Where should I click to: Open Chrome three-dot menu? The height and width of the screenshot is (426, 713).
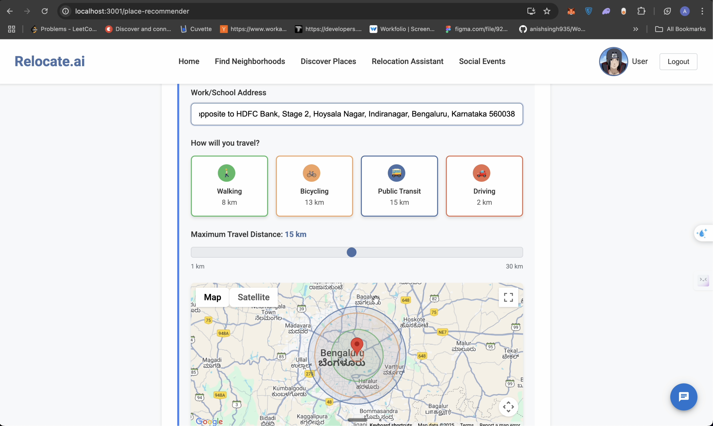click(x=702, y=11)
